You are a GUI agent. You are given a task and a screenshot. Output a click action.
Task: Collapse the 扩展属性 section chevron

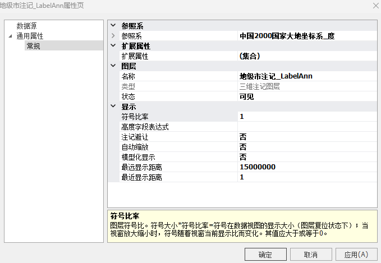tap(113, 46)
